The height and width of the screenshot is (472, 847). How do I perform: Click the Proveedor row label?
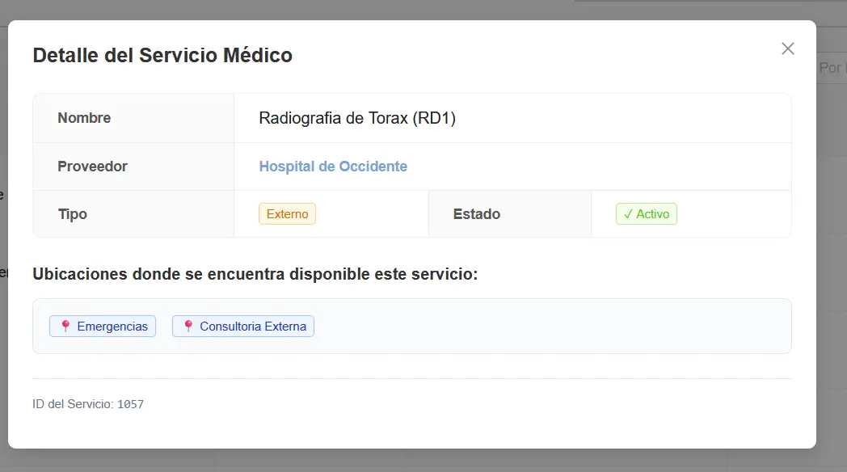[x=92, y=166]
